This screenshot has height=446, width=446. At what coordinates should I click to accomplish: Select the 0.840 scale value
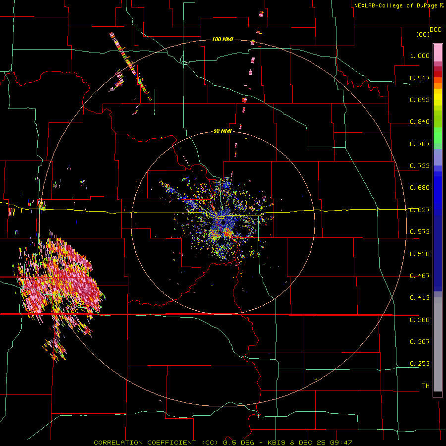tap(420, 122)
